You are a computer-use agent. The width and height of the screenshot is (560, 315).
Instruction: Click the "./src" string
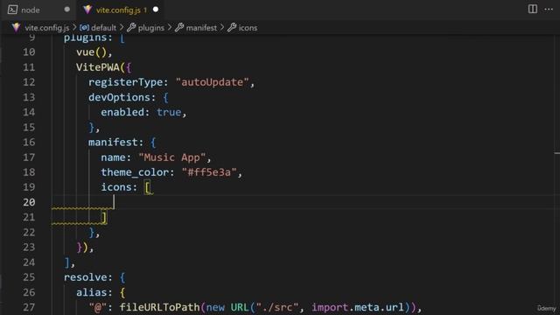point(277,307)
